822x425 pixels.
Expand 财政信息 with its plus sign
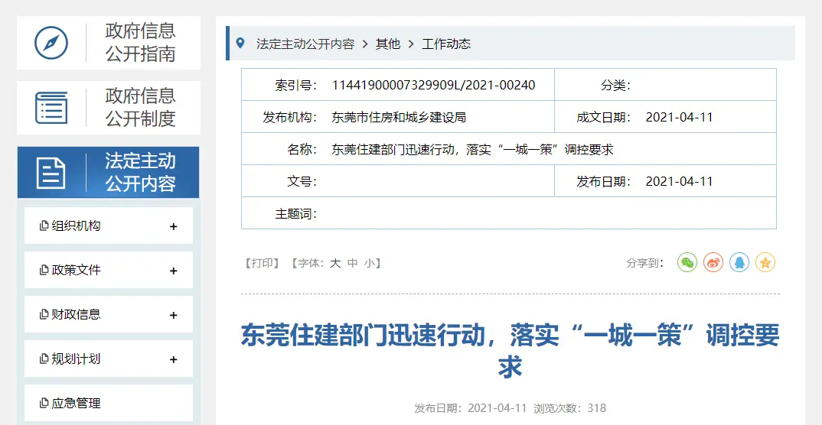(x=174, y=315)
